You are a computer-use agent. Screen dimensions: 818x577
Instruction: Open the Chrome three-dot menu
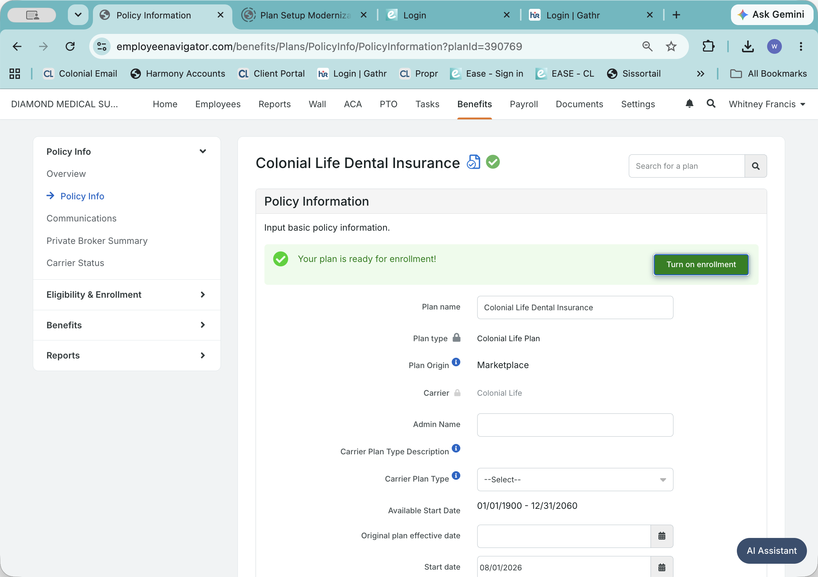(x=801, y=46)
